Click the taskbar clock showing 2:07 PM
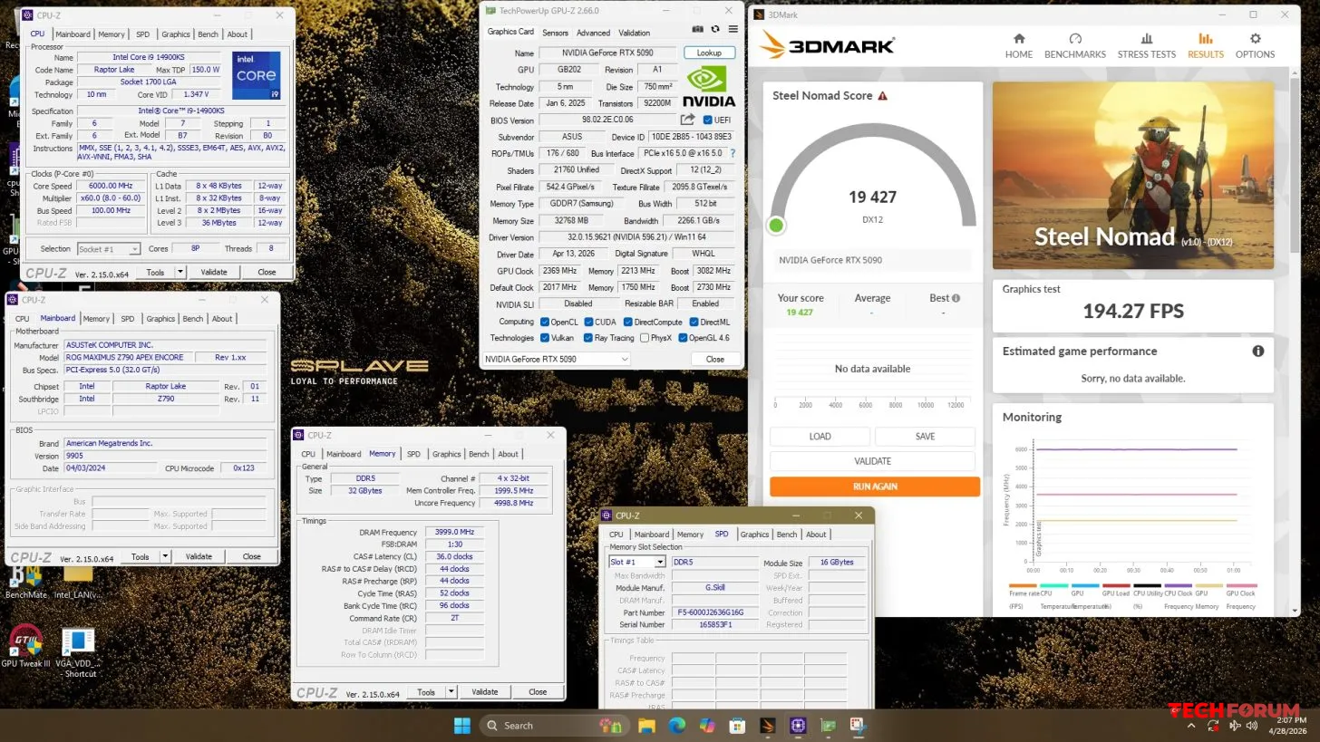Image resolution: width=1320 pixels, height=742 pixels. 1288,726
